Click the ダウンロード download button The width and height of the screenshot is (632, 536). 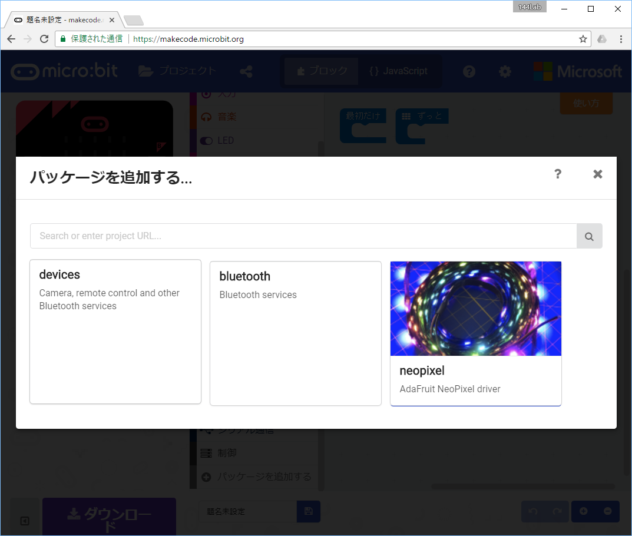(109, 517)
